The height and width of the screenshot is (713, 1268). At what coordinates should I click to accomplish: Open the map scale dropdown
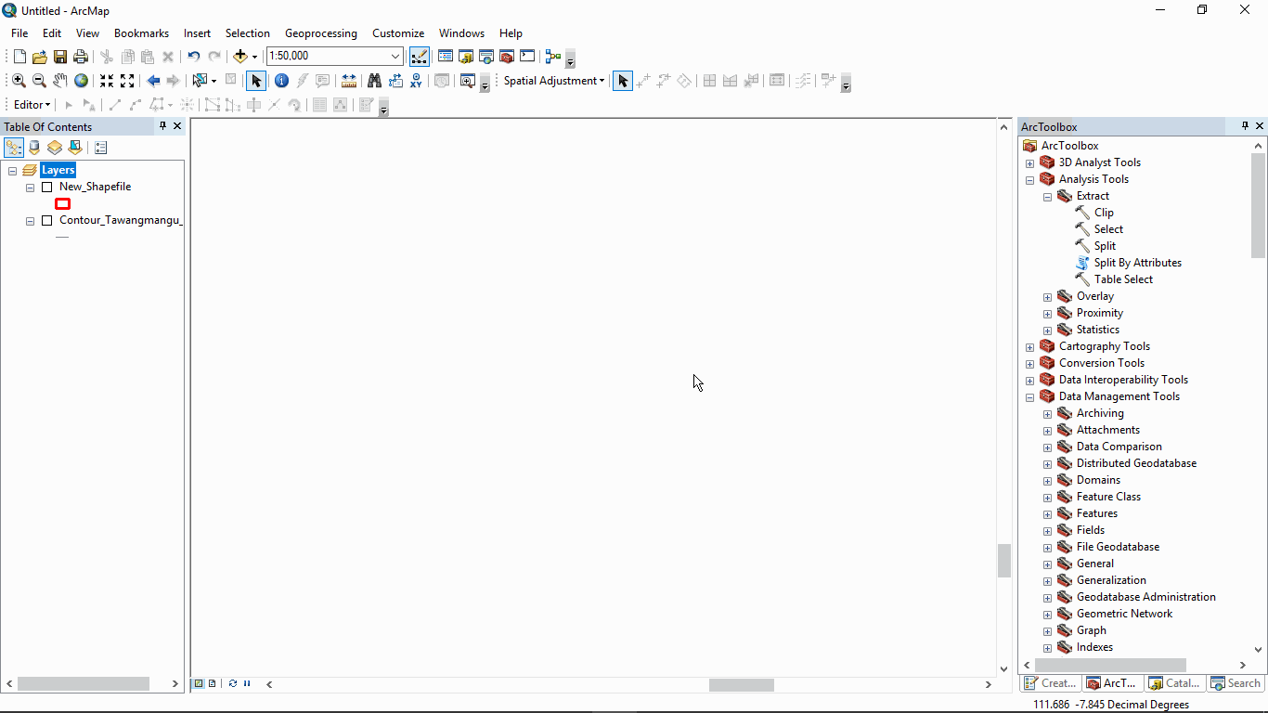pos(396,57)
